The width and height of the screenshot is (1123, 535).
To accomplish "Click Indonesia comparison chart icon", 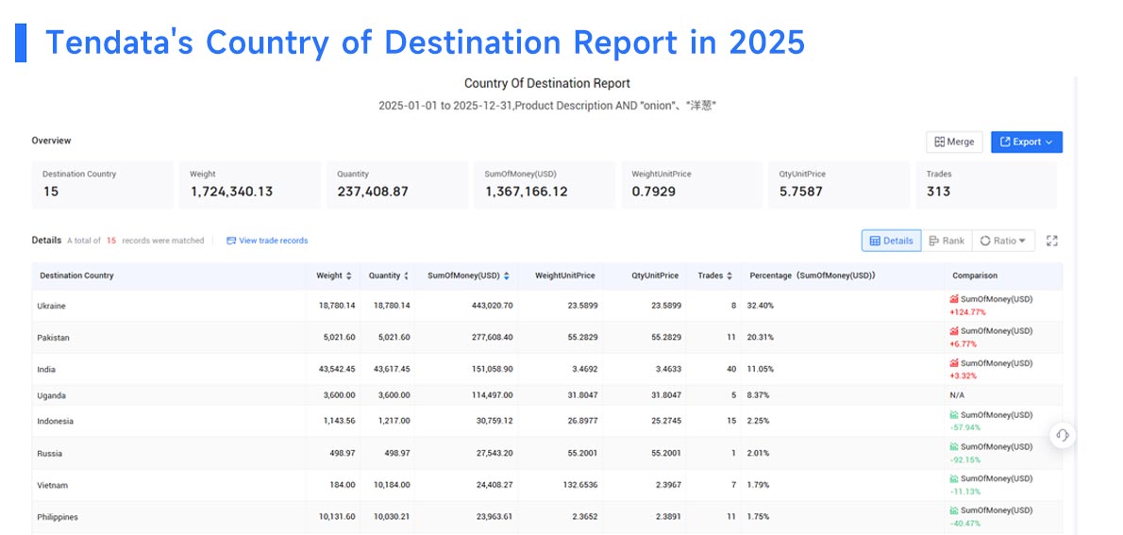I will [954, 414].
